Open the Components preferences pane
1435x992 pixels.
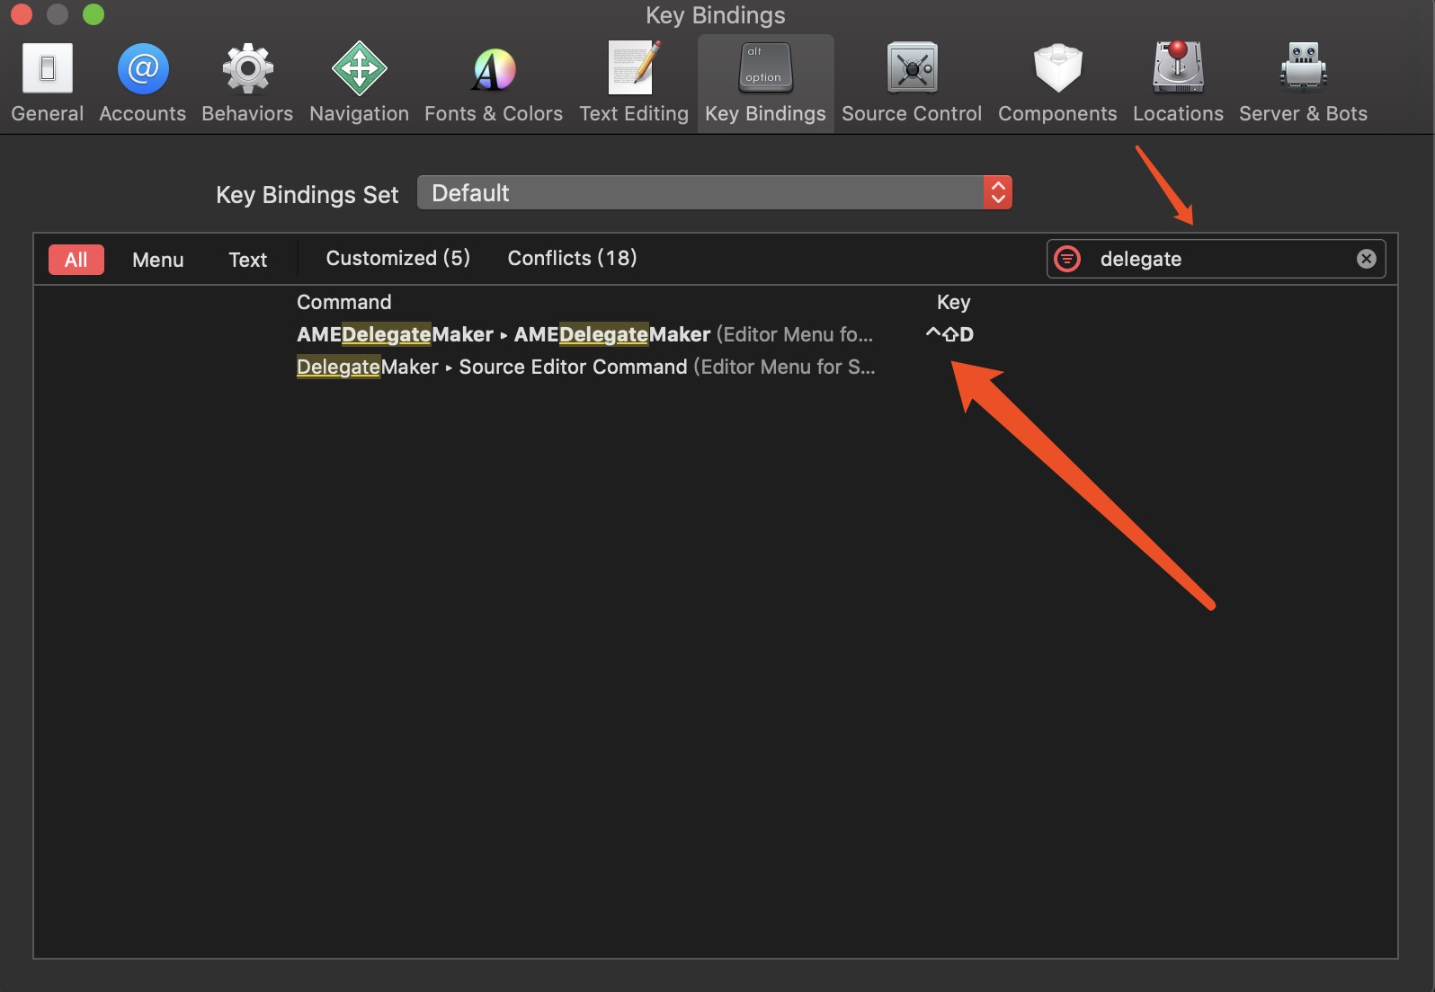1057,83
